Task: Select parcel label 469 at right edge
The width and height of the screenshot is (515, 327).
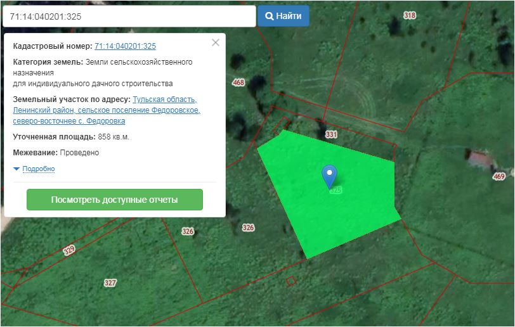Action: tap(499, 177)
